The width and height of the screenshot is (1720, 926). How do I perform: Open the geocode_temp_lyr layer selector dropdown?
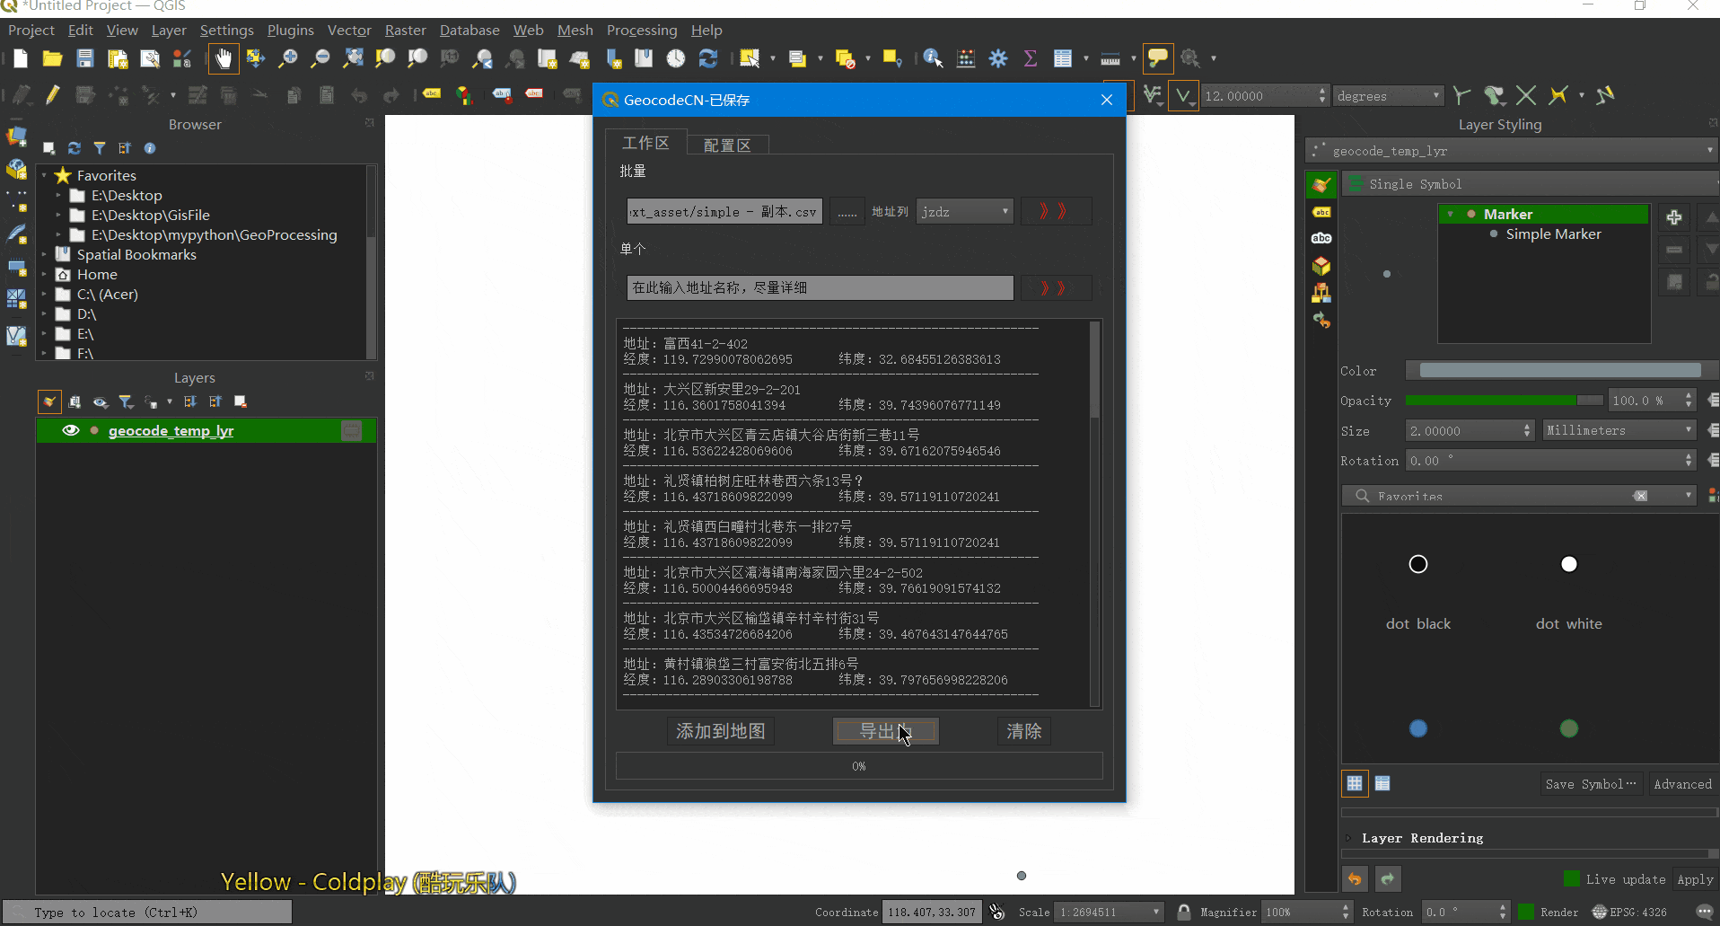click(1512, 151)
